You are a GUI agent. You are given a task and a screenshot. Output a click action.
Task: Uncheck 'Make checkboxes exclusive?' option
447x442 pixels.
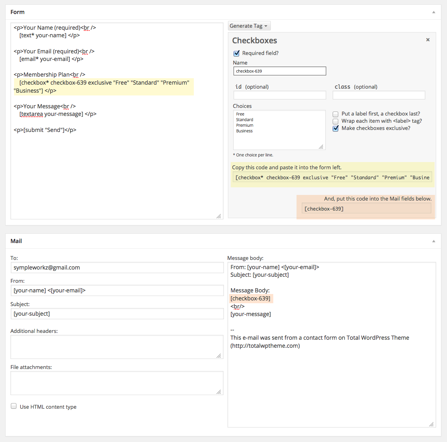(x=335, y=128)
